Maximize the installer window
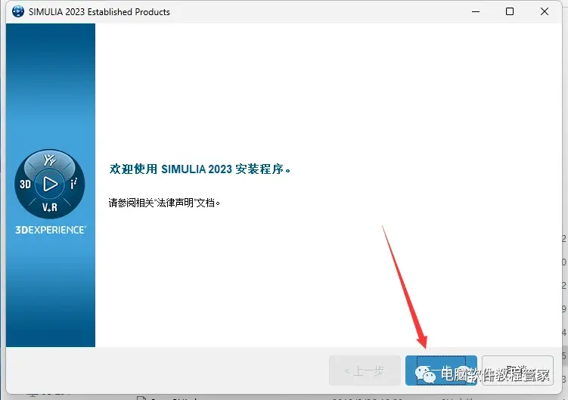568x400 pixels. 510,11
